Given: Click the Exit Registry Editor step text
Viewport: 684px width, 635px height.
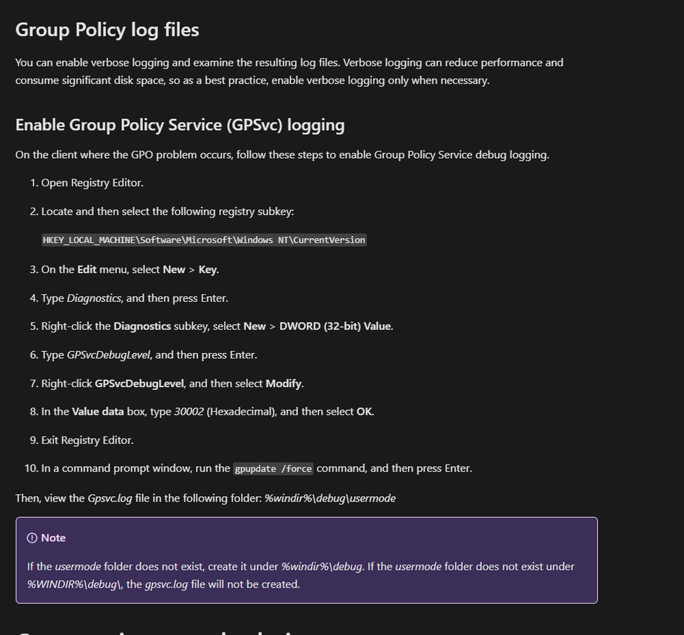Looking at the screenshot, I should [87, 440].
